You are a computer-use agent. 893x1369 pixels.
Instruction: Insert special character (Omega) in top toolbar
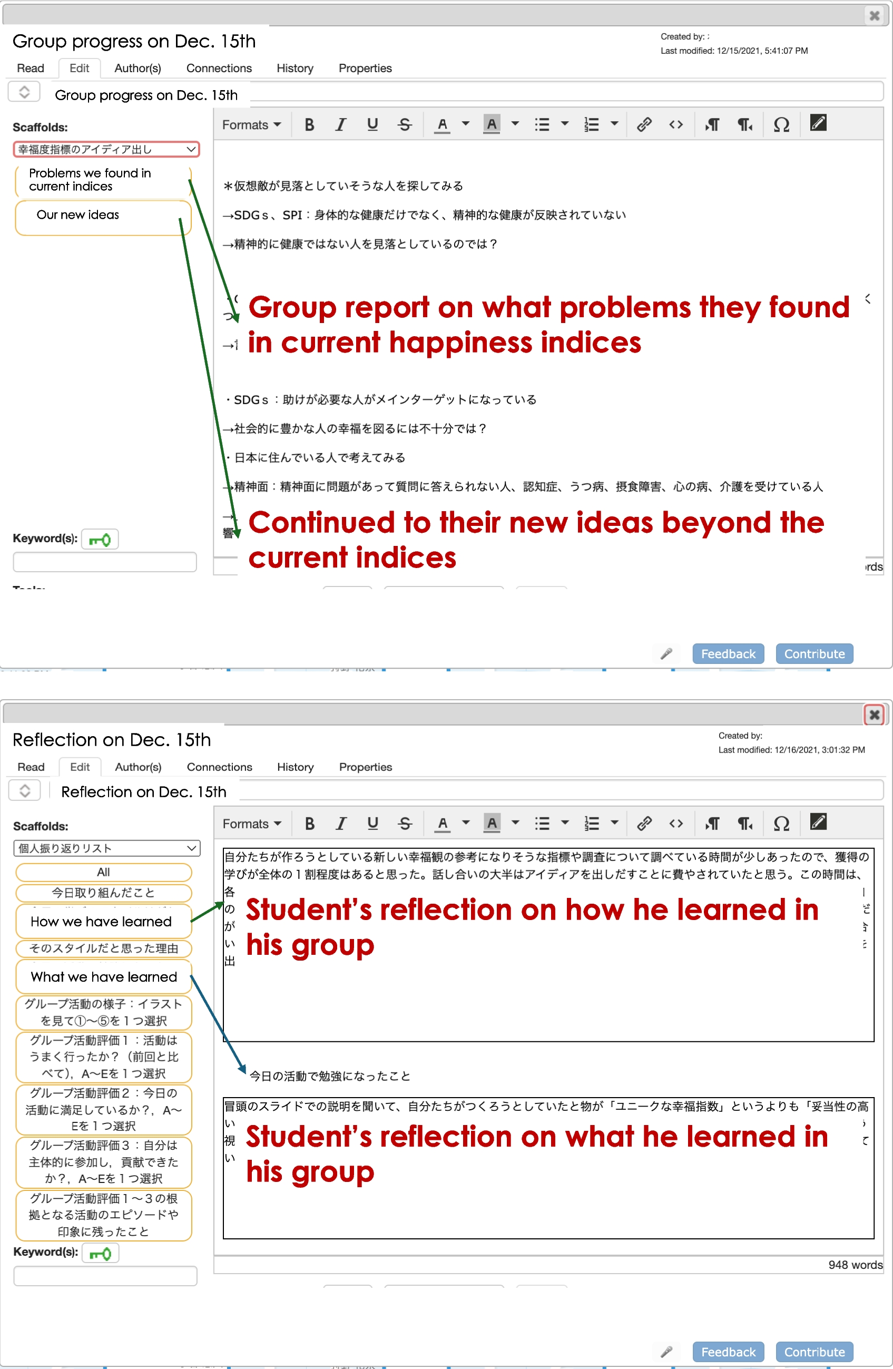click(781, 124)
